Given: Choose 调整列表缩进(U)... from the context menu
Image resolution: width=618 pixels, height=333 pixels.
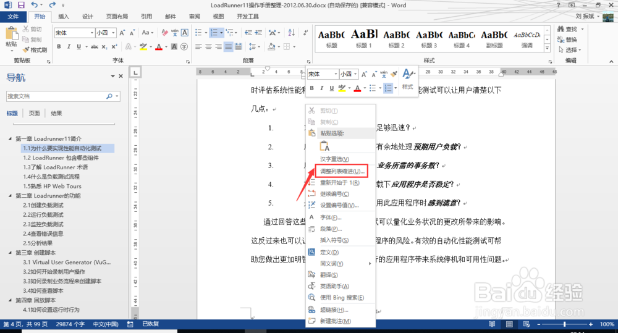Looking at the screenshot, I should click(341, 171).
